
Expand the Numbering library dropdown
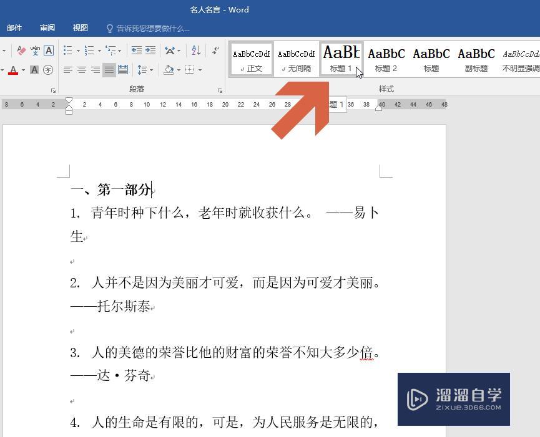99,51
